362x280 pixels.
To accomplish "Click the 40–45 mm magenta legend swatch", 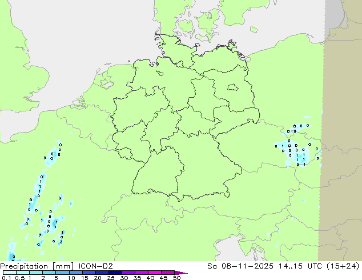I will pyautogui.click(x=155, y=273).
